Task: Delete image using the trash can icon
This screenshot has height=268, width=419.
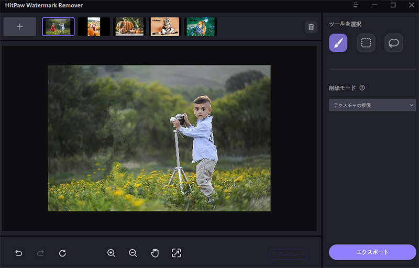Action: click(311, 27)
